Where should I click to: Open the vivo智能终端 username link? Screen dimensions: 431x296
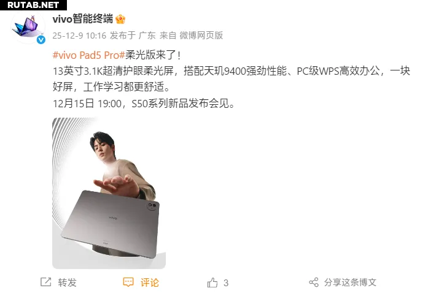83,19
